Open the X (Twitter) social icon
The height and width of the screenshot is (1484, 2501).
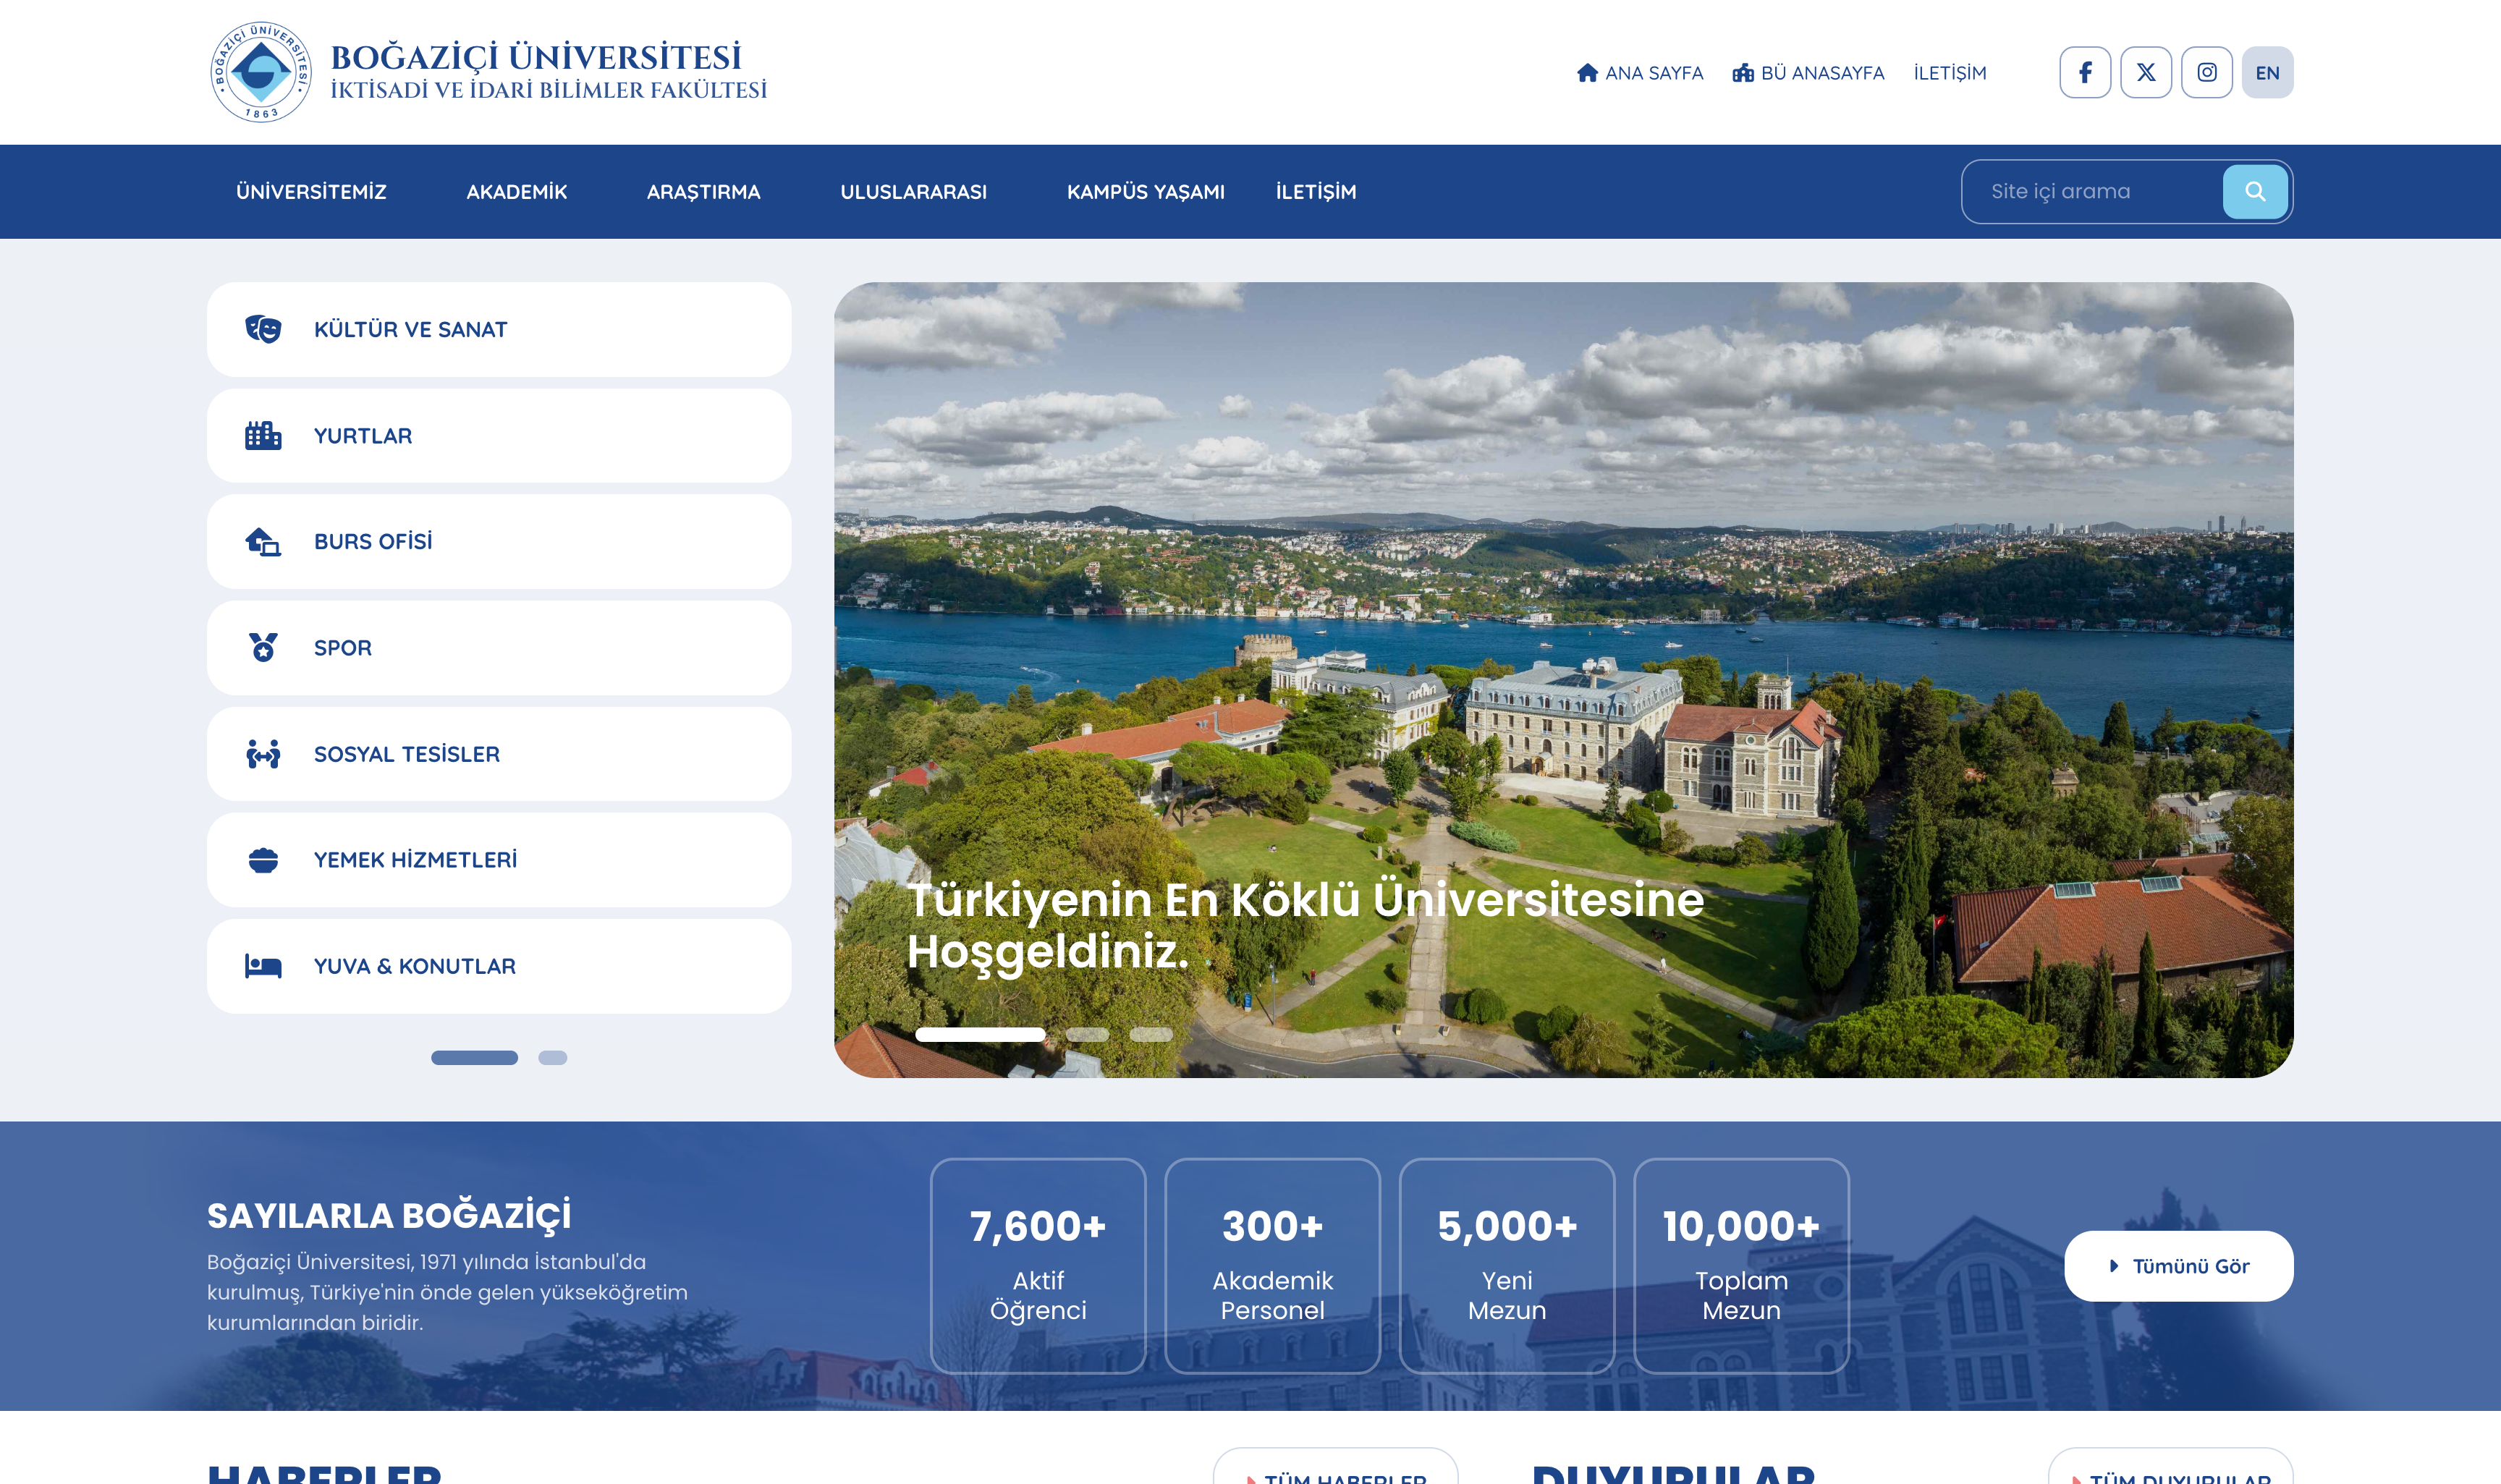click(2146, 72)
